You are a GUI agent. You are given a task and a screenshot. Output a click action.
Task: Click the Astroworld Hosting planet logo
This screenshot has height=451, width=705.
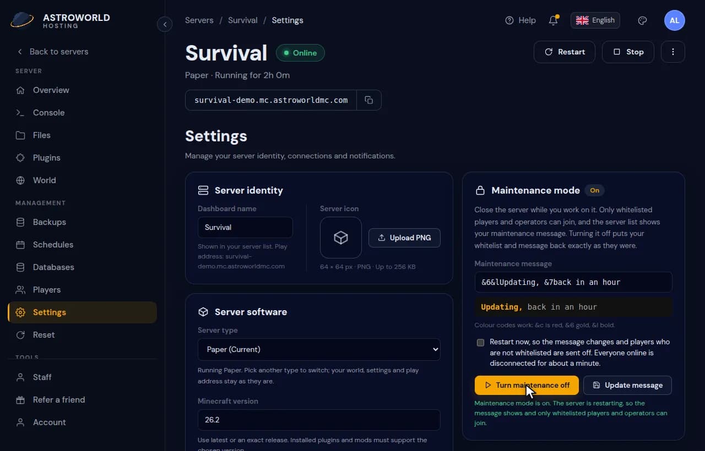click(23, 20)
